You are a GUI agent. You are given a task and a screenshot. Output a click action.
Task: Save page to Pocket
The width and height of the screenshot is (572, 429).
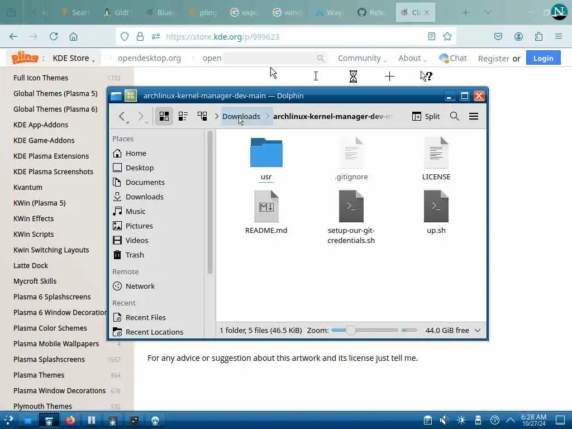498,36
